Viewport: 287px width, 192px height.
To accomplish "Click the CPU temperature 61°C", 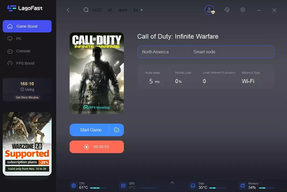I will click(x=84, y=187).
